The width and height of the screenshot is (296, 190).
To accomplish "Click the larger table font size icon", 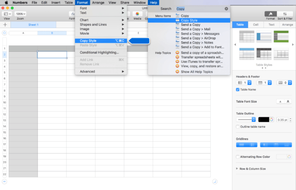I will 288,102.
